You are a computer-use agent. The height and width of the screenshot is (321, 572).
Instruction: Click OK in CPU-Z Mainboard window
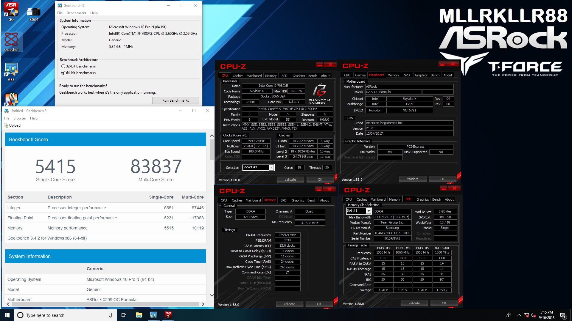[x=442, y=179]
